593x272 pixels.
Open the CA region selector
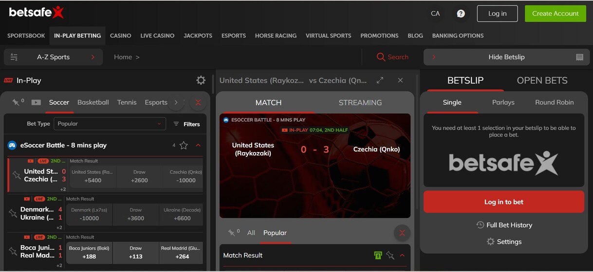coord(435,14)
